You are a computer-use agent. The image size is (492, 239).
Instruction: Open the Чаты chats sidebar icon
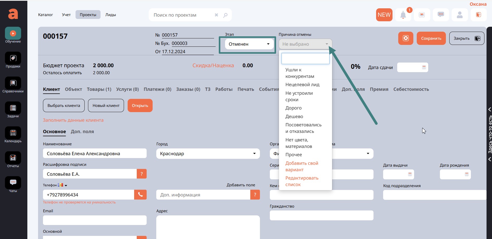(13, 183)
